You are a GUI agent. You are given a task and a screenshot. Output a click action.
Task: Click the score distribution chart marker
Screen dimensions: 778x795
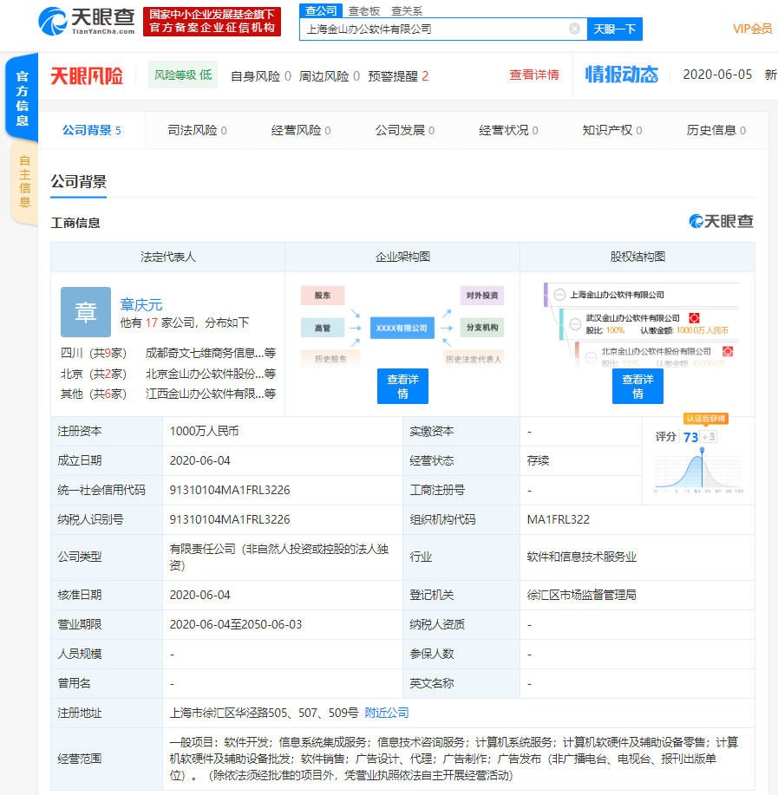702,450
